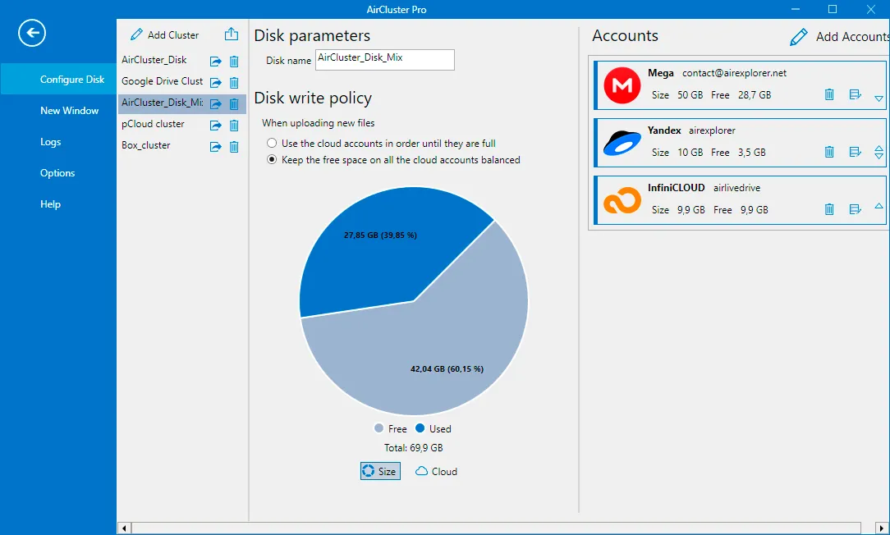
Task: Click contact@airexplorer.net account text
Action: 735,73
